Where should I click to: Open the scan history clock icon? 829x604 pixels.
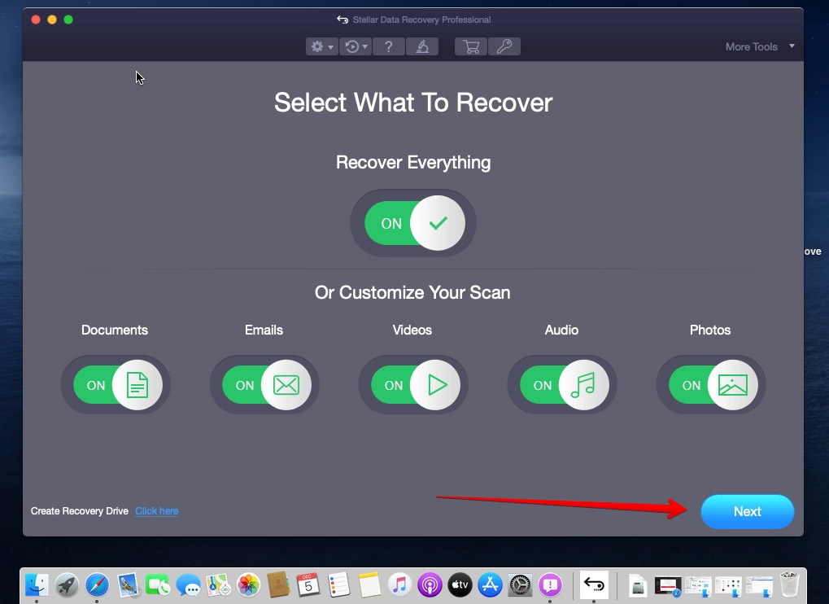[352, 46]
